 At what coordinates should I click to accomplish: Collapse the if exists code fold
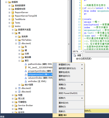tap(83, 8)
